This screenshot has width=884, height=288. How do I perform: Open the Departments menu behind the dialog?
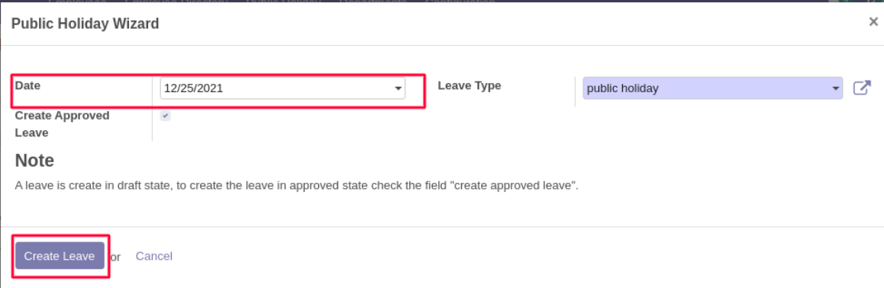373,2
